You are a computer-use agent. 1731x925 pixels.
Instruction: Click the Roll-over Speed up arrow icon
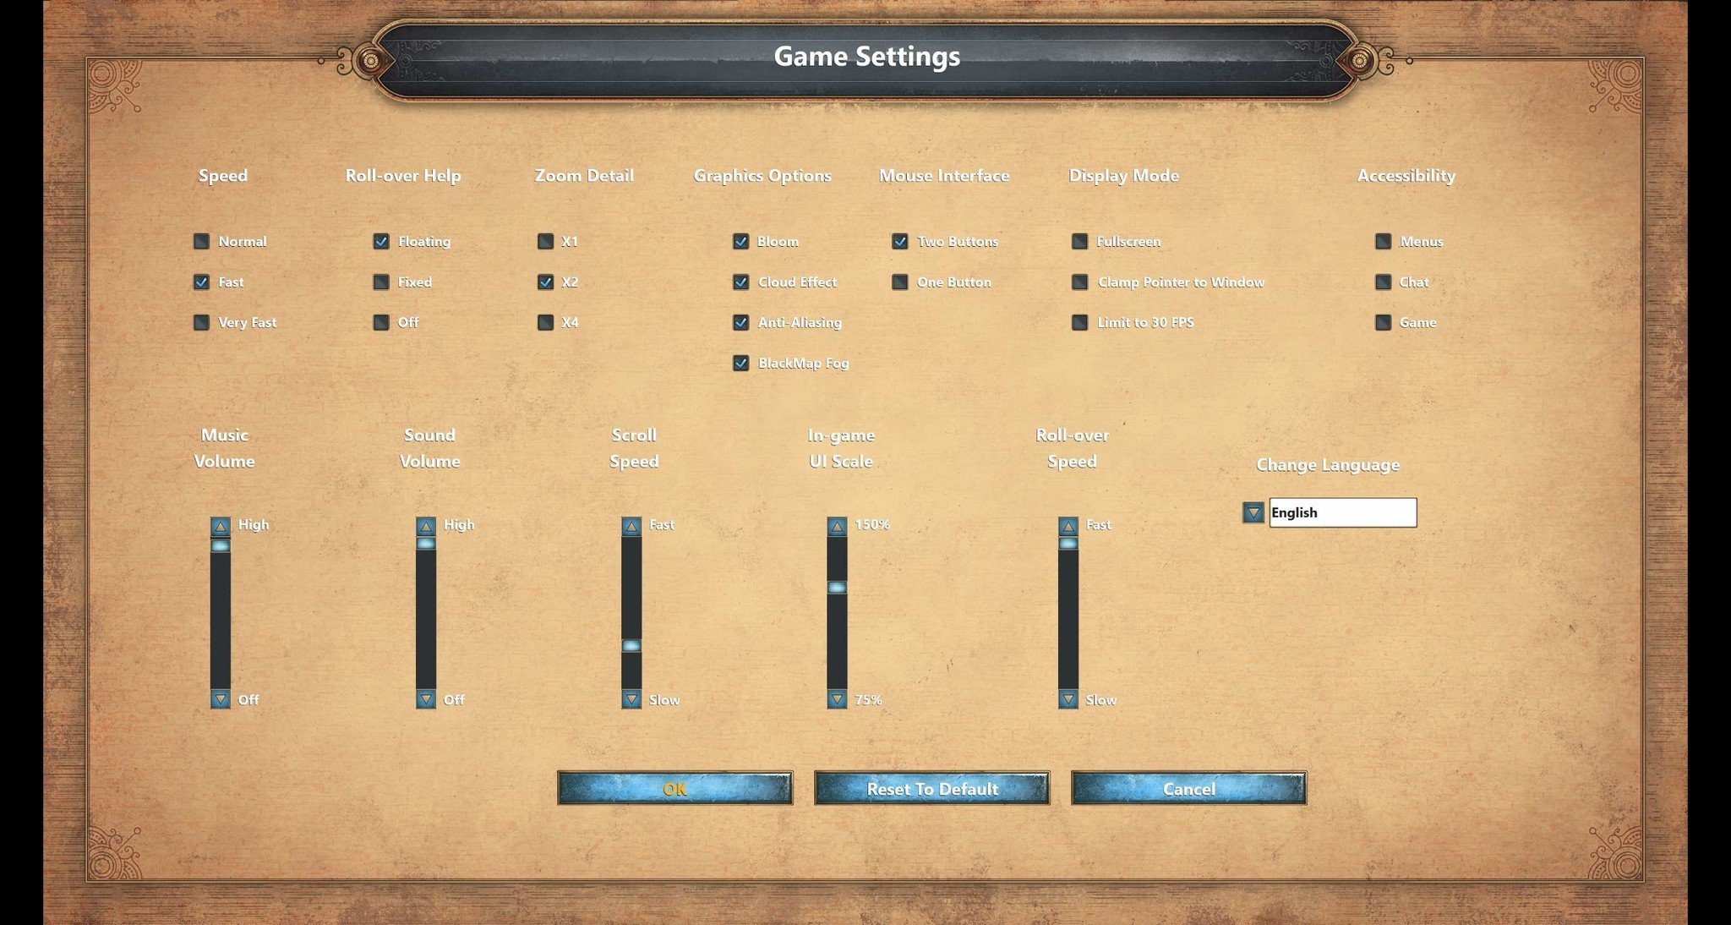coord(1065,525)
